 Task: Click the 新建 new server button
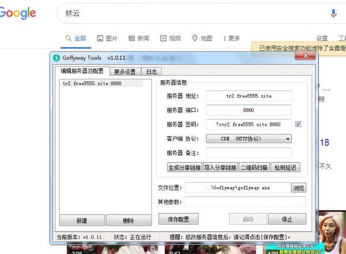[x=82, y=220]
